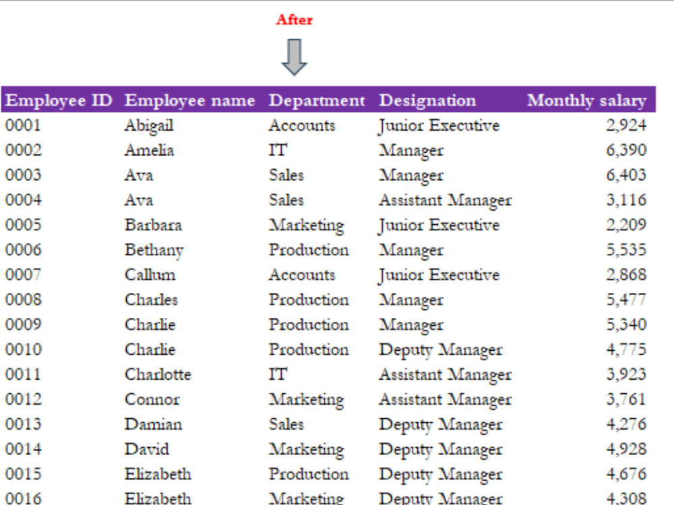Viewport: 674px width, 505px height.
Task: Select salary value 4,775
Action: click(x=626, y=349)
